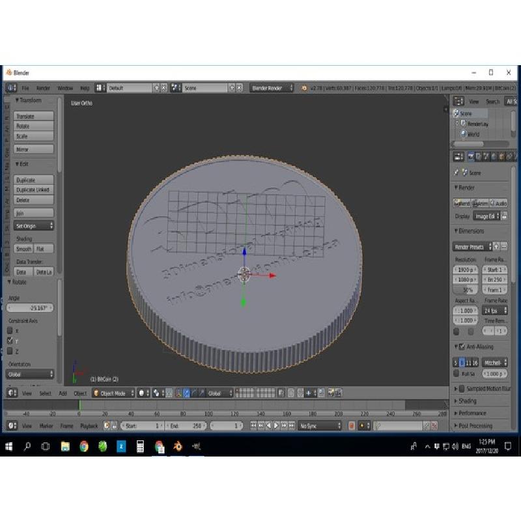This screenshot has height=521, width=521.
Task: Open the Help menu
Action: click(85, 88)
